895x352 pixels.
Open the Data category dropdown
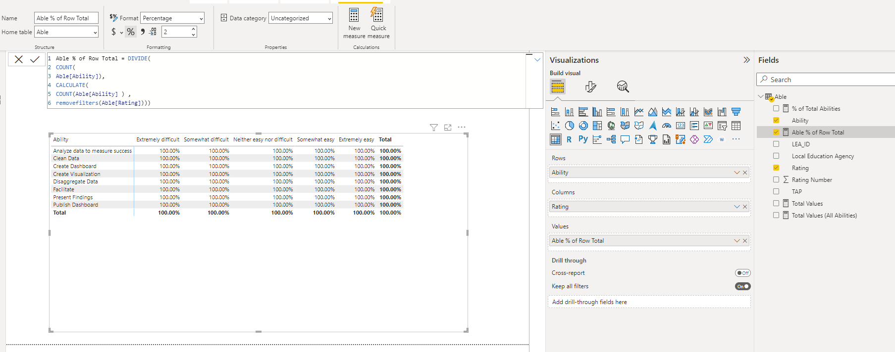click(x=301, y=18)
